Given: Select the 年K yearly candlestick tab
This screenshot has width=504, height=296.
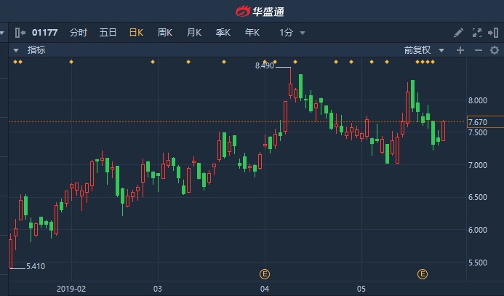Looking at the screenshot, I should pyautogui.click(x=252, y=33).
